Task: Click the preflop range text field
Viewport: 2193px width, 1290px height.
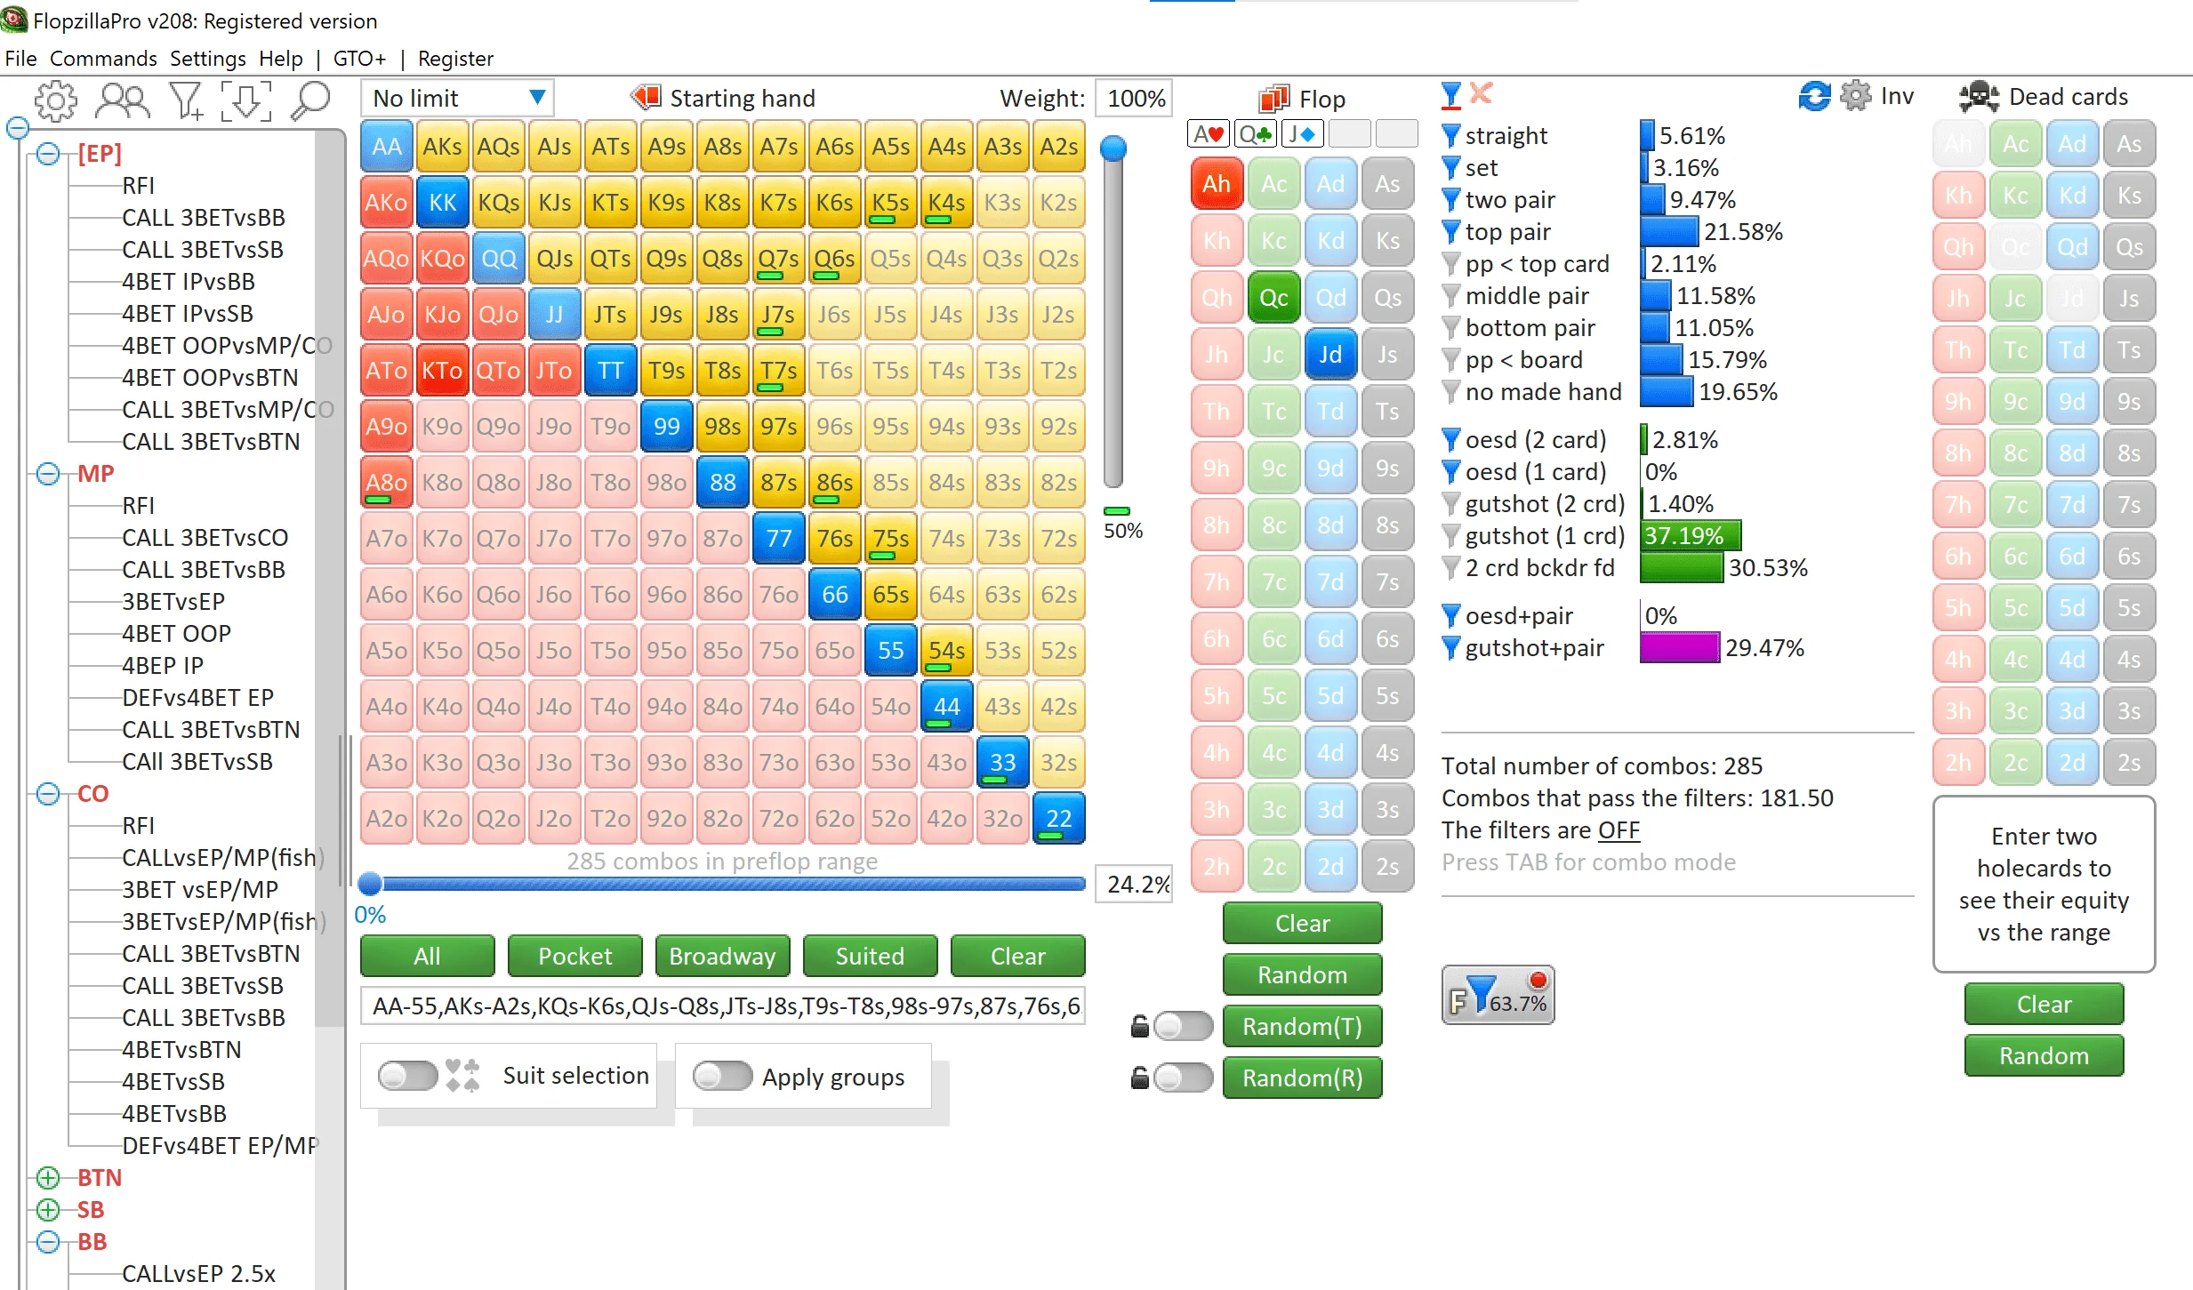Action: tap(722, 1007)
